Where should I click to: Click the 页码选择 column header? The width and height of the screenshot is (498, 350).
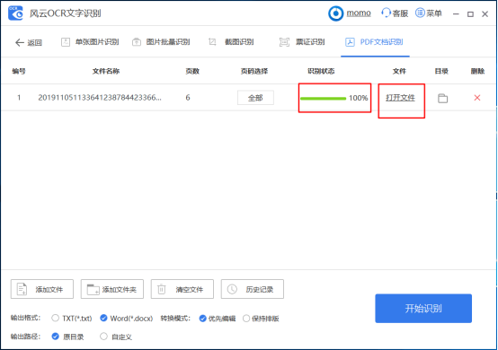coord(254,71)
